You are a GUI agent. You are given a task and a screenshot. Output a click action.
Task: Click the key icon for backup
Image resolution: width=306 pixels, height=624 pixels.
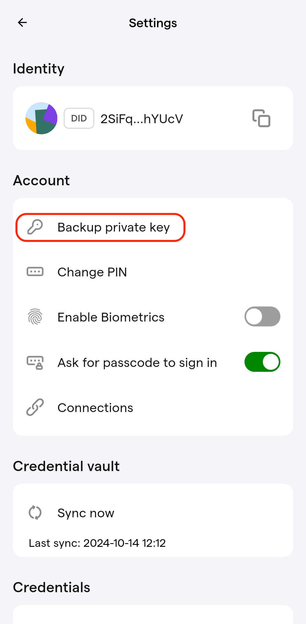35,227
